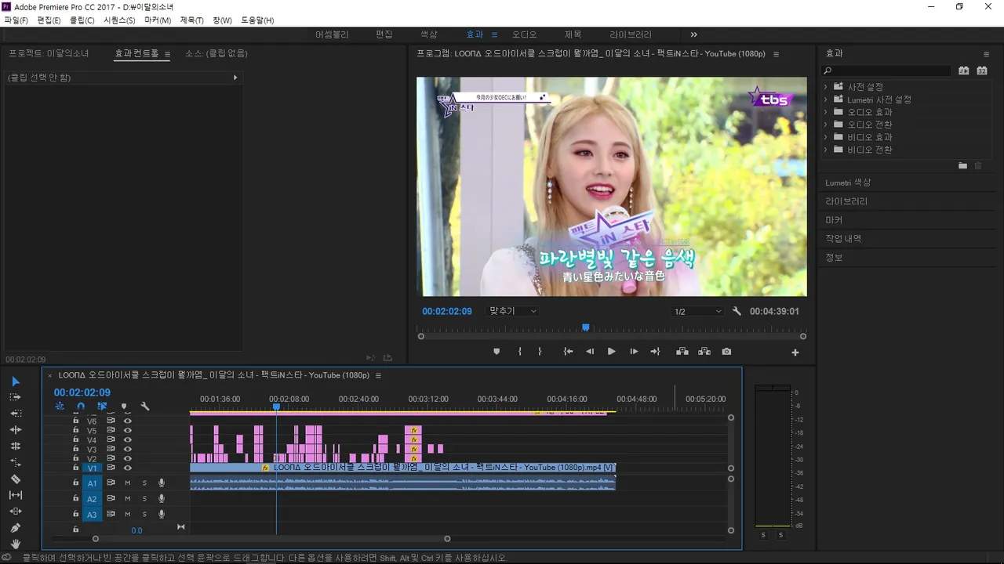Toggle lock on track V2

pos(75,459)
